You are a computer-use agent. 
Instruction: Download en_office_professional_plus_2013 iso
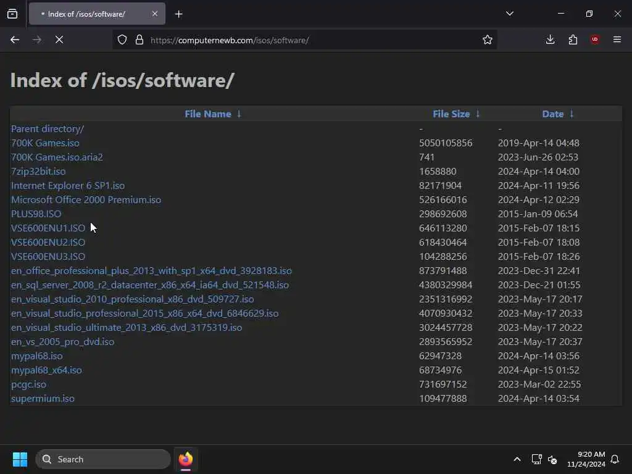(151, 270)
